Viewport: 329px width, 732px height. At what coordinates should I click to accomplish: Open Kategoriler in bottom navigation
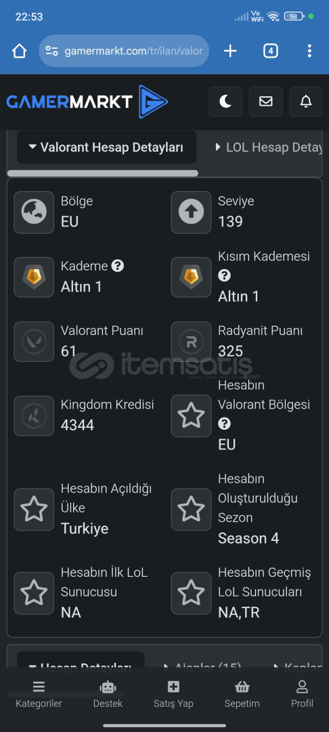pos(39,695)
